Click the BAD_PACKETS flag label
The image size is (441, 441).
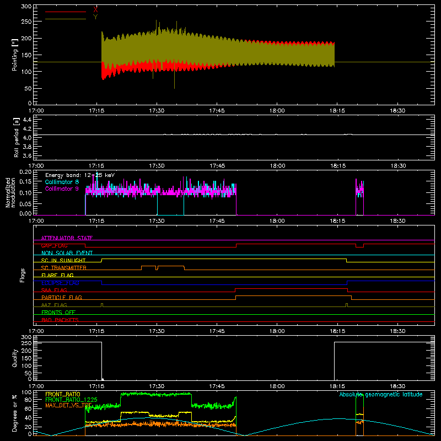[x=60, y=320]
